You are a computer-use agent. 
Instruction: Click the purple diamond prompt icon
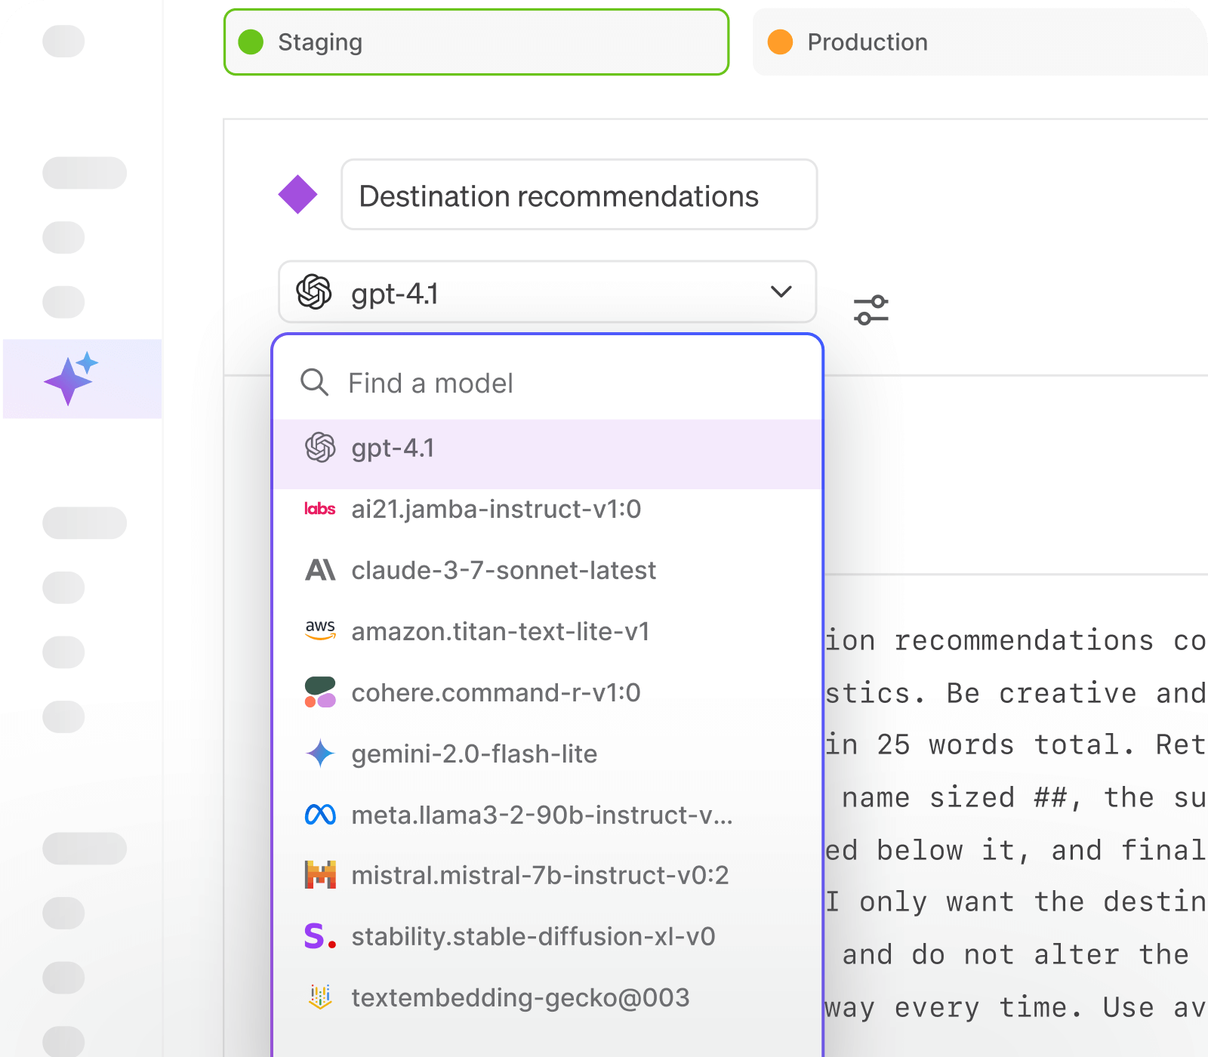[x=297, y=195]
